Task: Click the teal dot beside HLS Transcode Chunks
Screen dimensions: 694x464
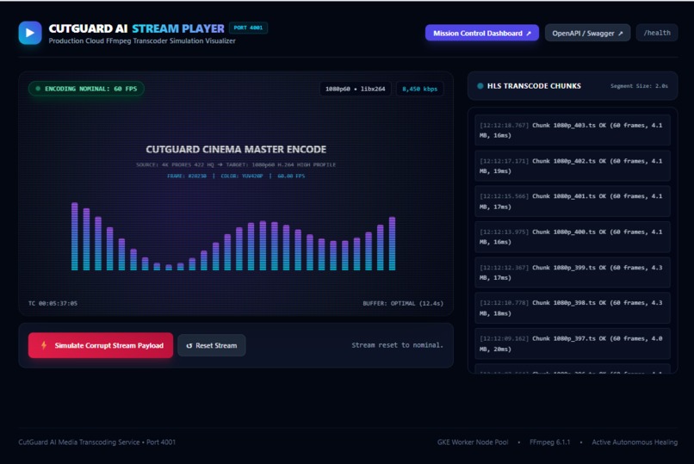Action: point(480,86)
